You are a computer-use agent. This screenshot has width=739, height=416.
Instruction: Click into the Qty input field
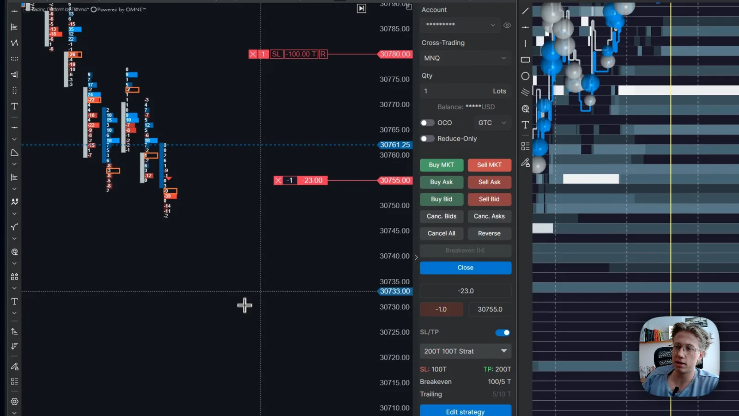click(466, 91)
